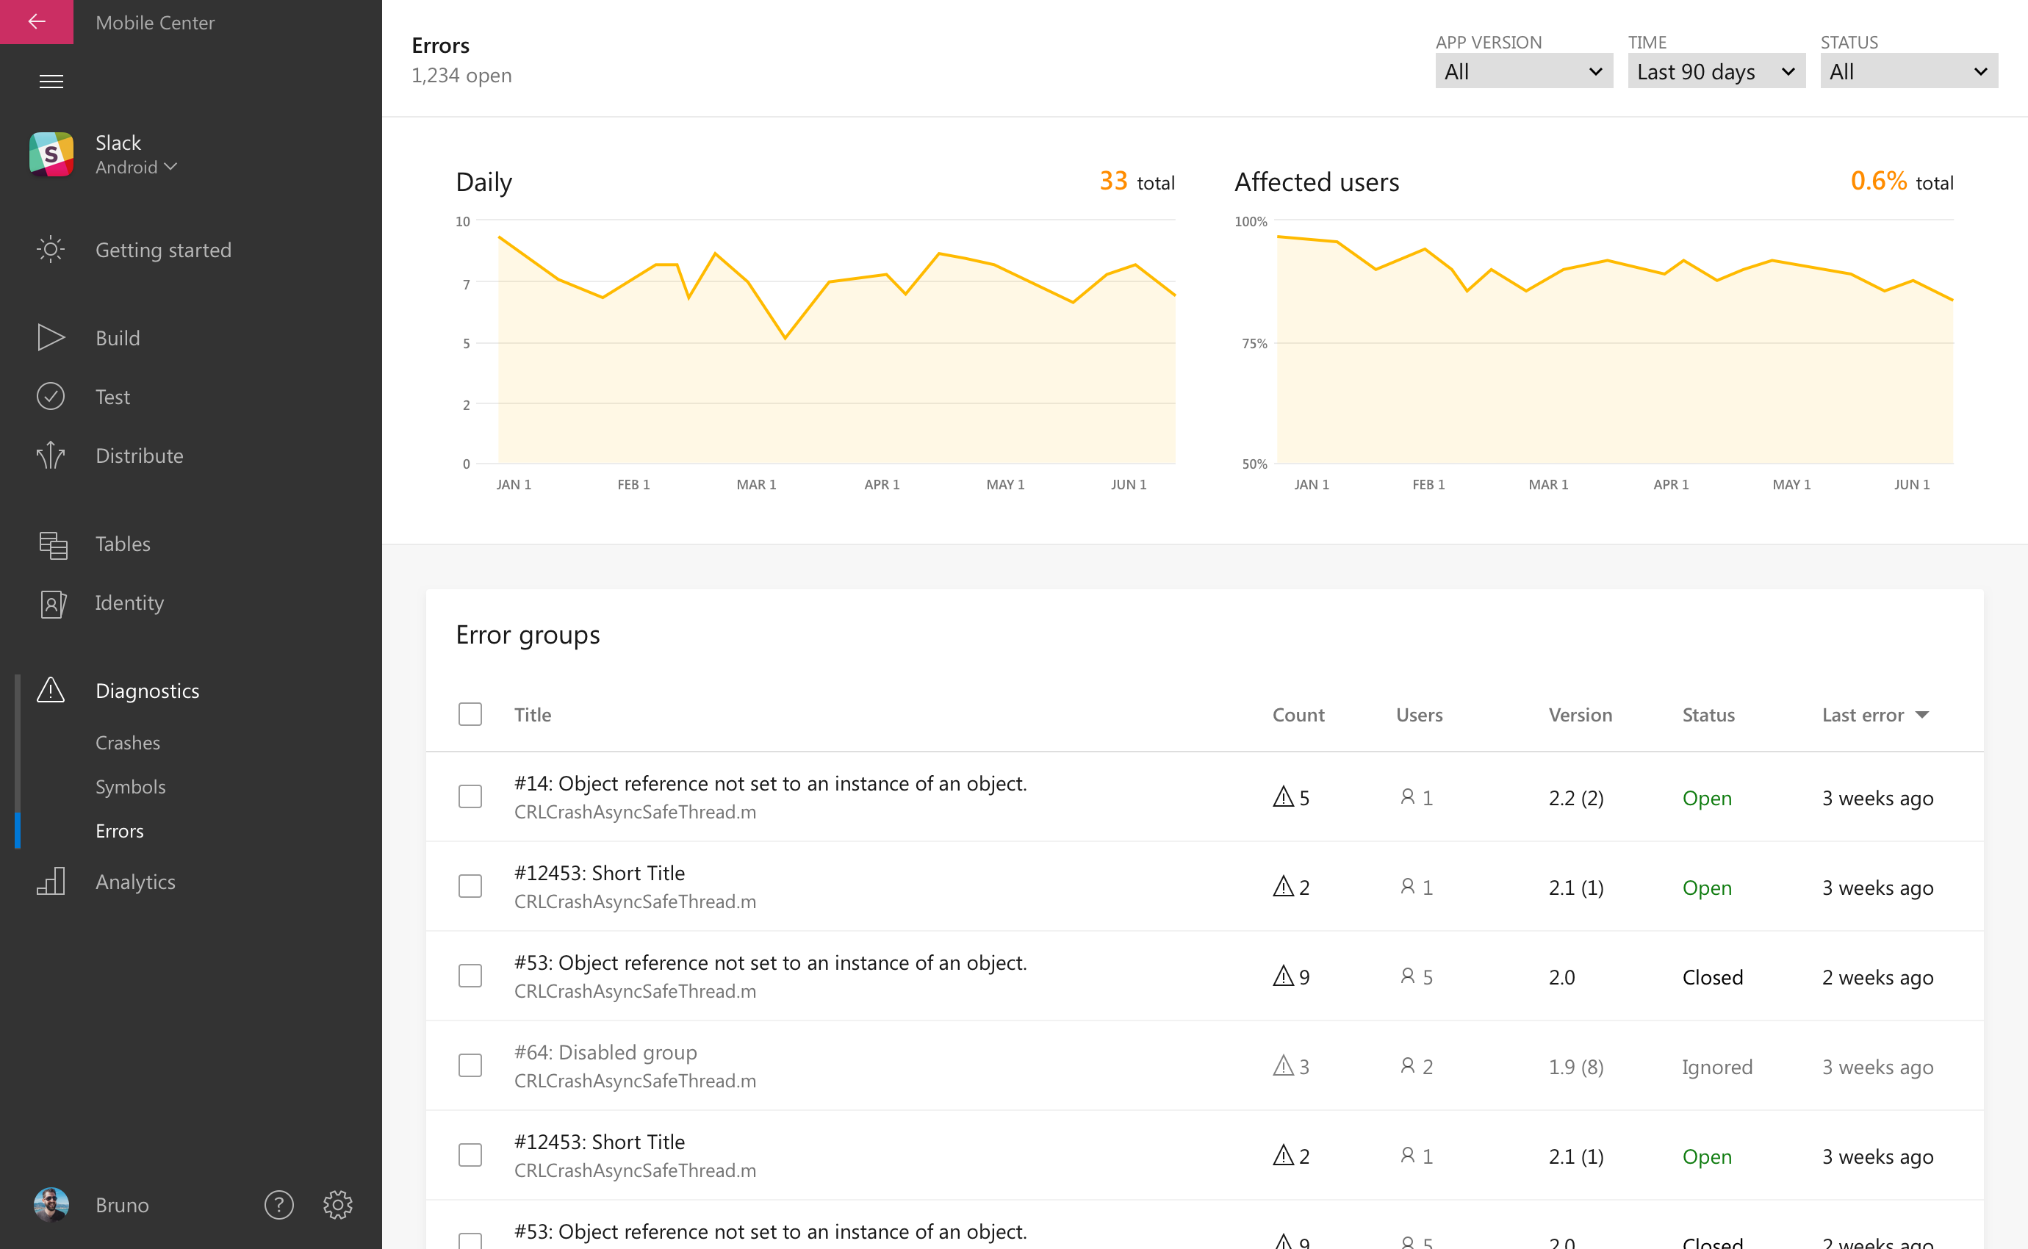Image resolution: width=2028 pixels, height=1249 pixels.
Task: Open the Tables section
Action: 122,544
